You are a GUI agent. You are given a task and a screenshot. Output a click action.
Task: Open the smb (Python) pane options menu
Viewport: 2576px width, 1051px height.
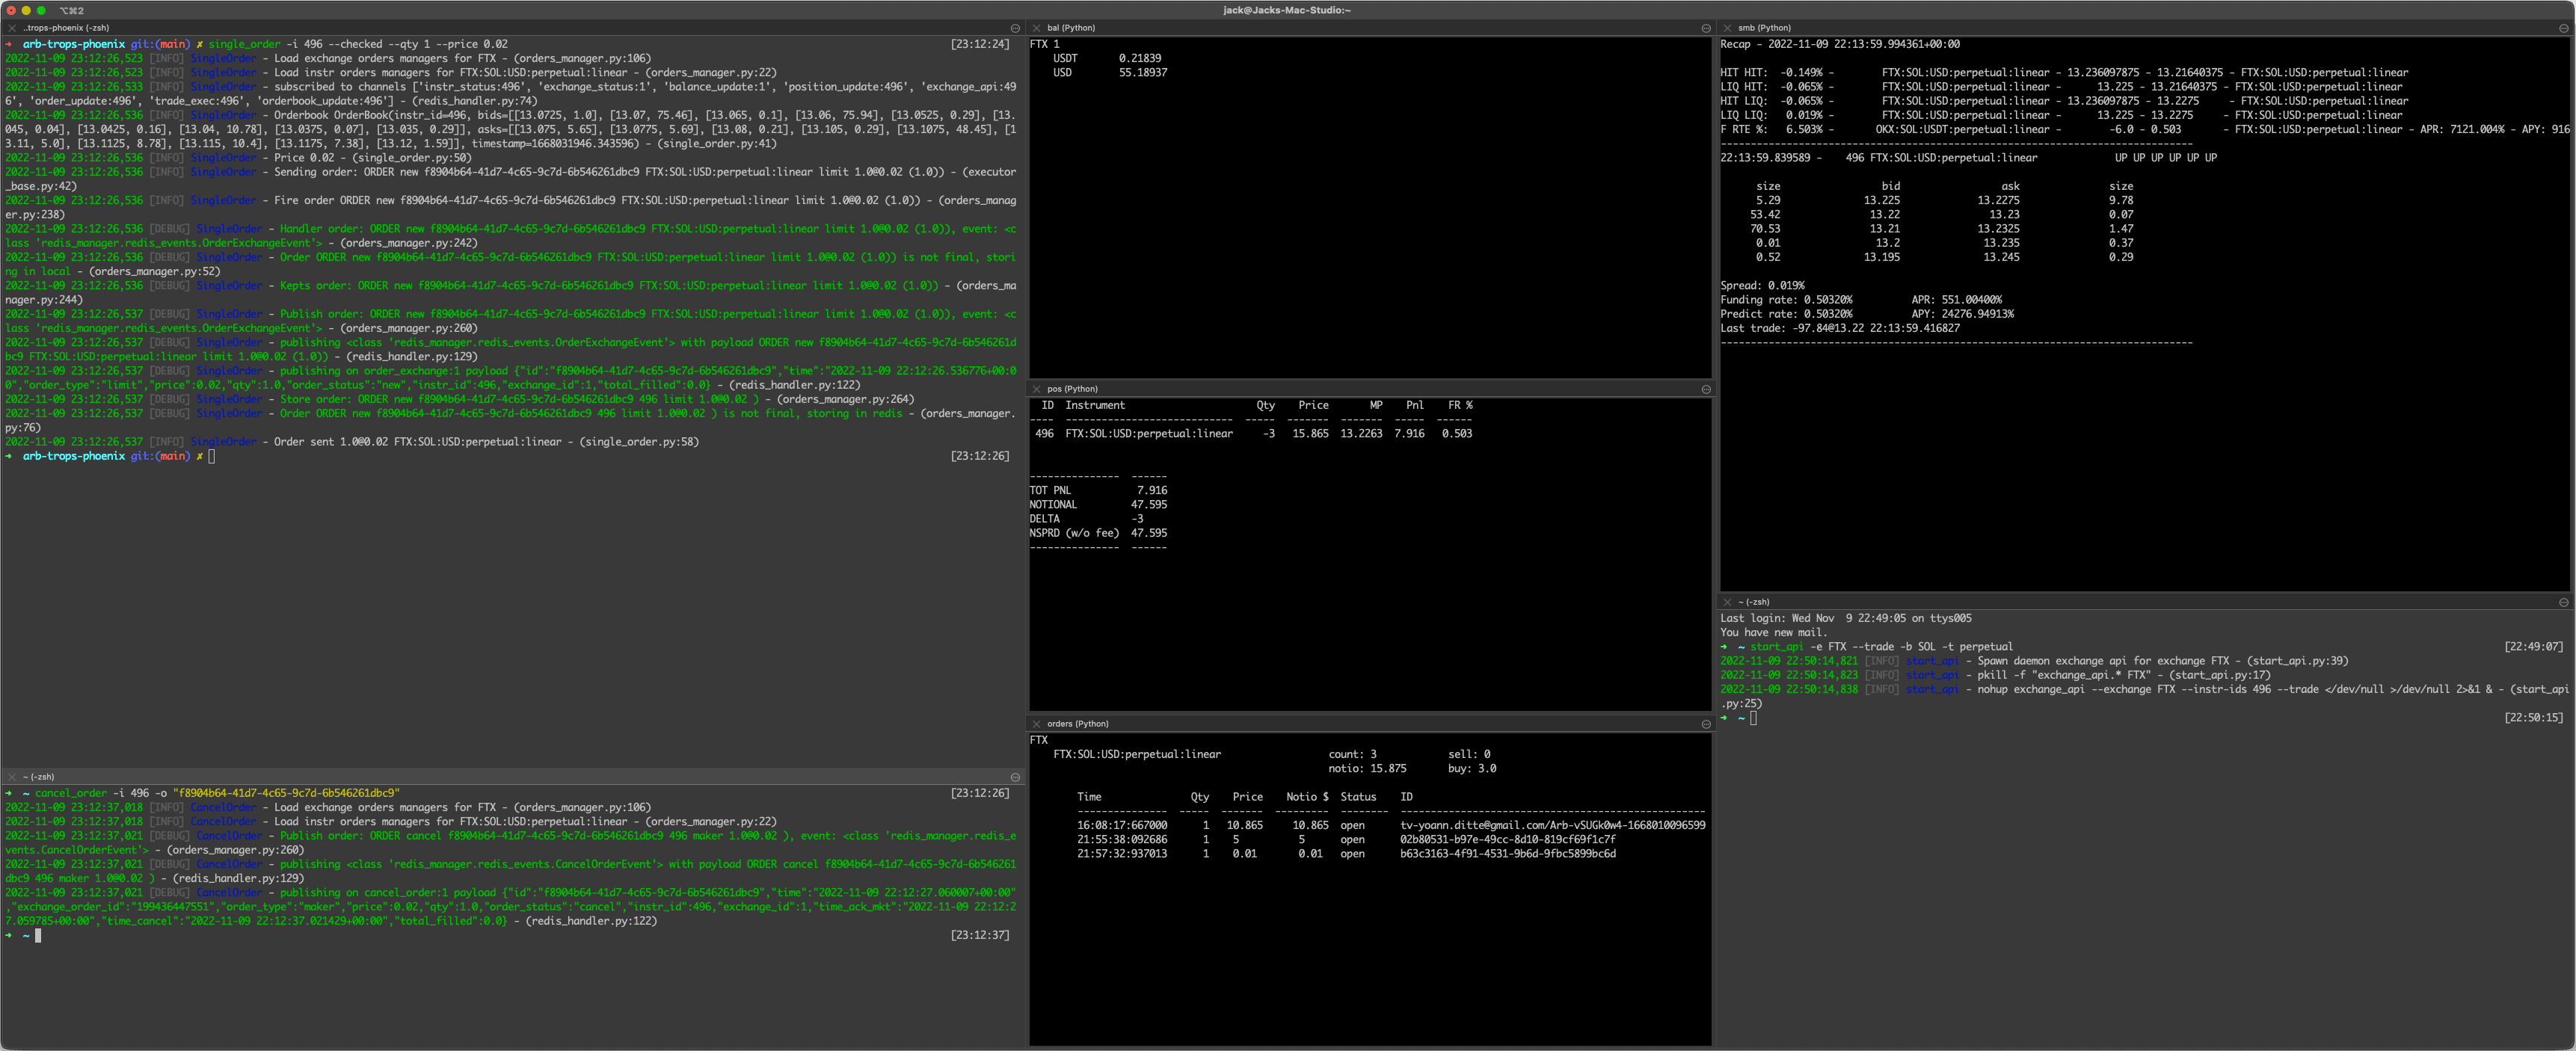click(x=2563, y=28)
